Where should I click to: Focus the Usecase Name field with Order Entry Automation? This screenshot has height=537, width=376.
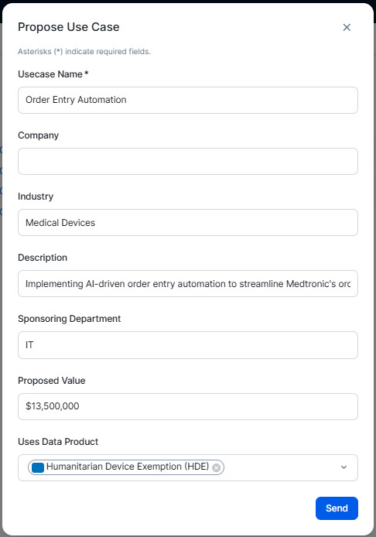coord(188,100)
